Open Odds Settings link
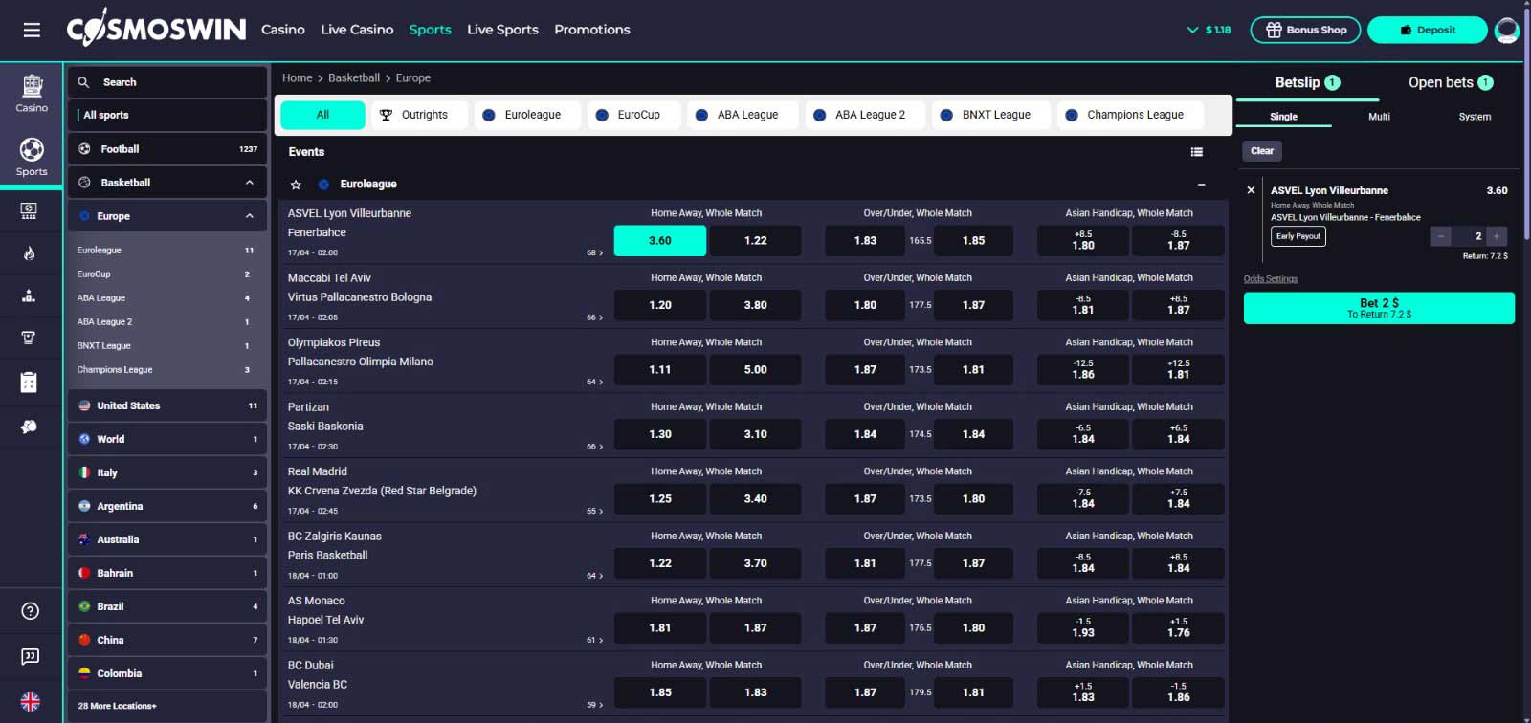This screenshot has width=1531, height=723. pos(1271,279)
